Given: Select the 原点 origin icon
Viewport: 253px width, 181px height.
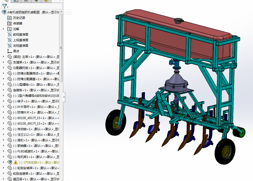Looking at the screenshot, I should [10, 51].
